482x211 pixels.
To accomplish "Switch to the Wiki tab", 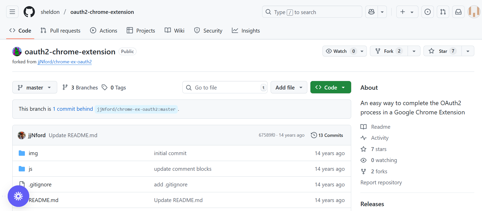I will 174,31.
